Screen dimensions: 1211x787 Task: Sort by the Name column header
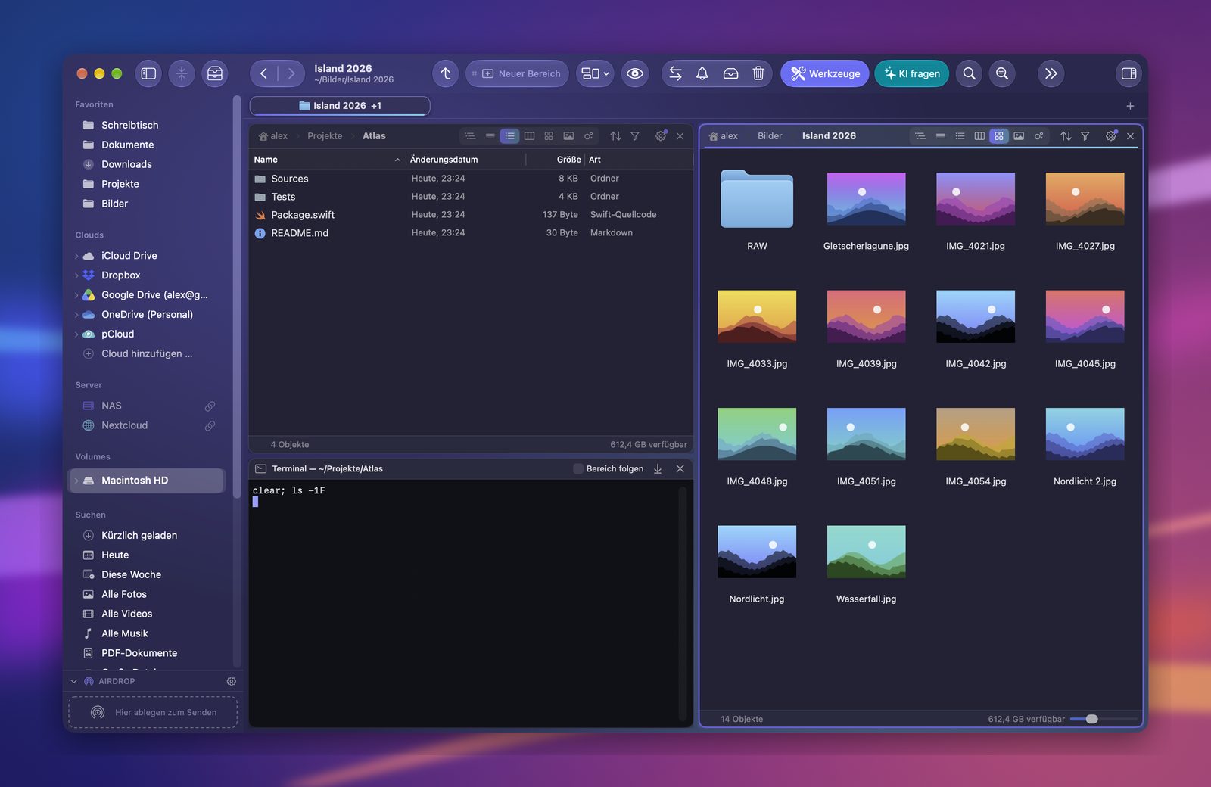(327, 160)
